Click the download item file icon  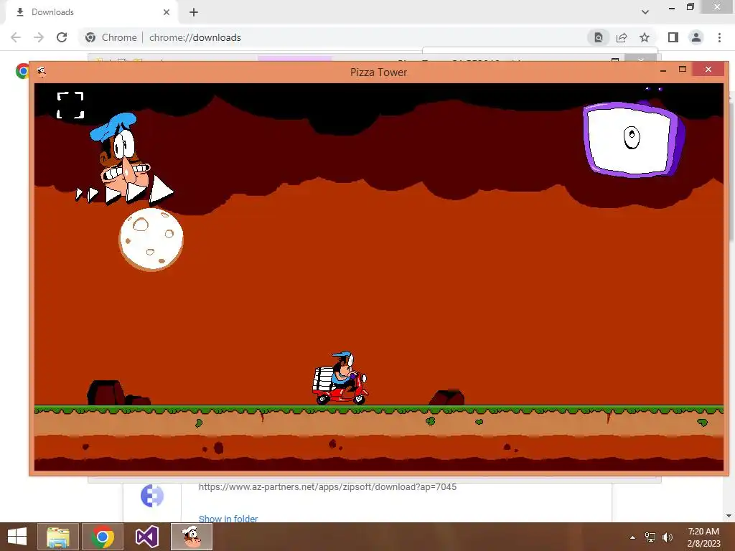[x=152, y=496]
